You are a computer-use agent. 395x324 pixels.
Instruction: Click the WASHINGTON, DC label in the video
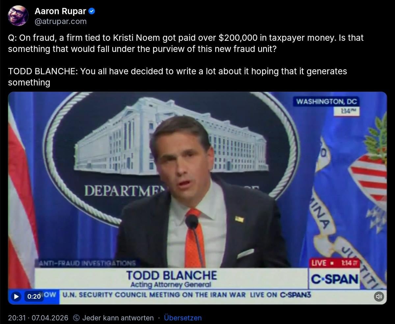pyautogui.click(x=326, y=102)
